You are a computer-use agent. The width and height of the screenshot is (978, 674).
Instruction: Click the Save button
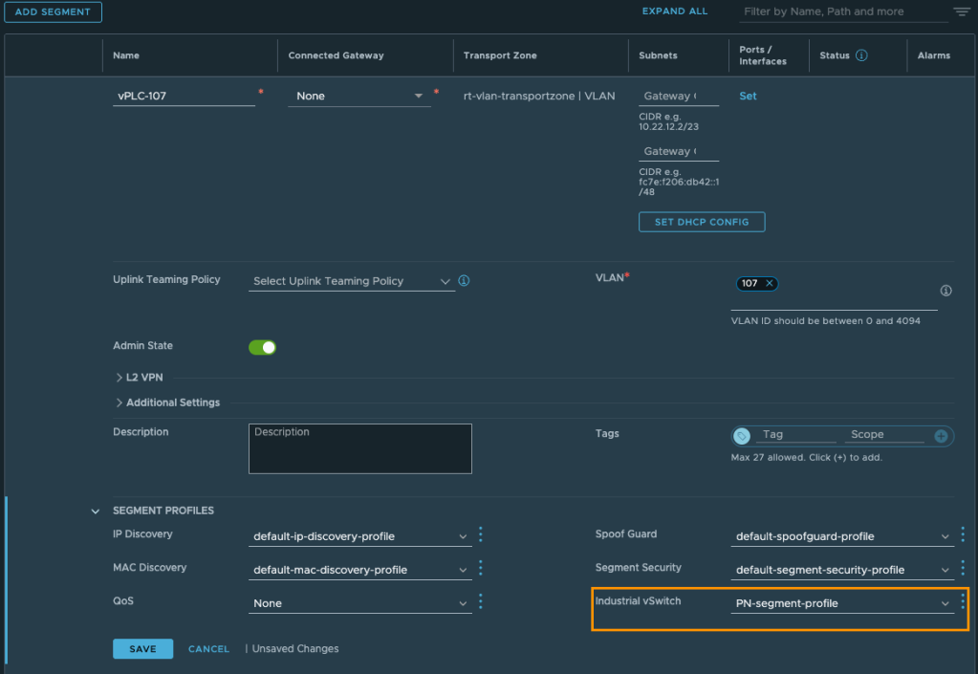[142, 649]
